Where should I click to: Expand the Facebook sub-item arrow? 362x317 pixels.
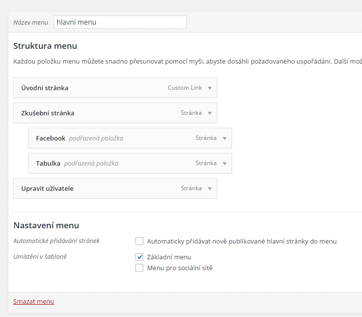tap(225, 139)
